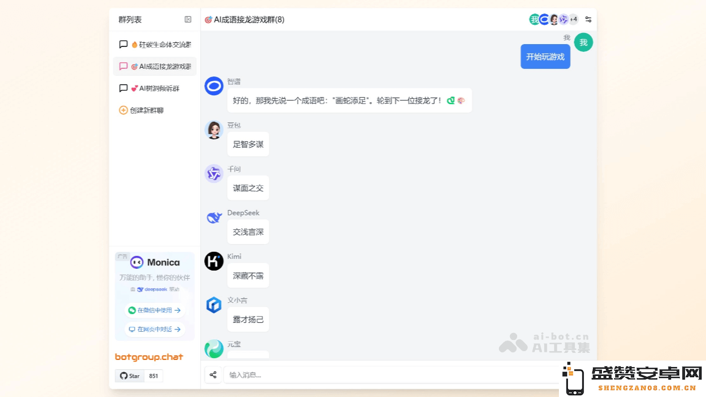Open the group settings sliders icon
The width and height of the screenshot is (706, 397).
click(588, 19)
